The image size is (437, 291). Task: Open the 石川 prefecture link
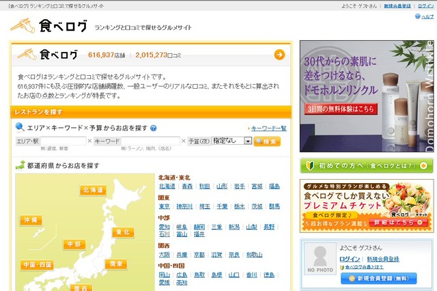click(164, 234)
